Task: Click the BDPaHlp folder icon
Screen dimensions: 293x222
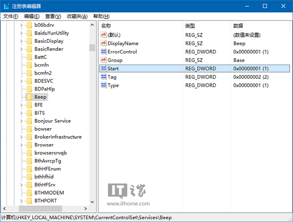Action: (29, 89)
